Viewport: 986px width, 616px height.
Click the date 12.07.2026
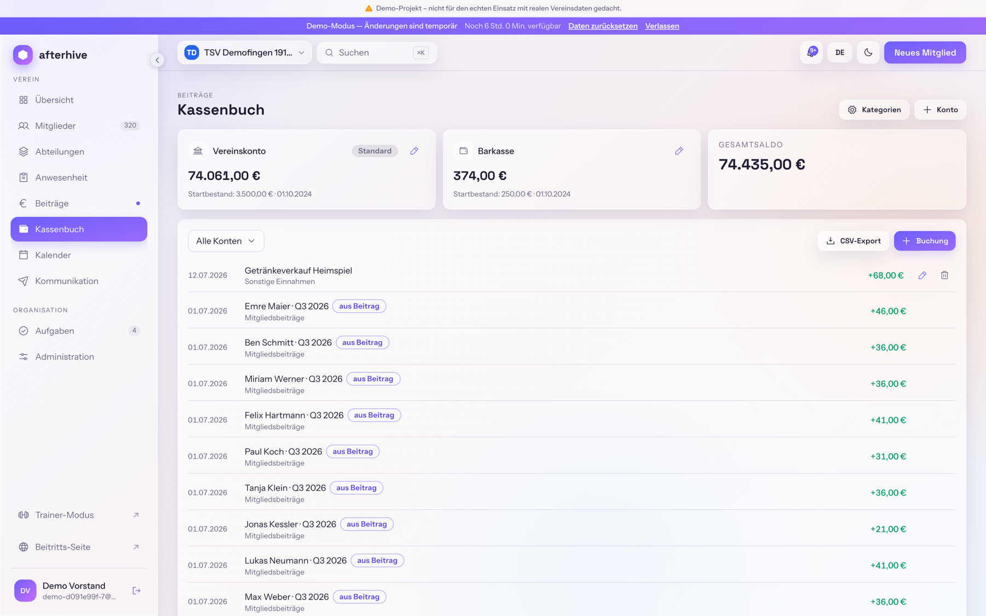click(x=207, y=275)
